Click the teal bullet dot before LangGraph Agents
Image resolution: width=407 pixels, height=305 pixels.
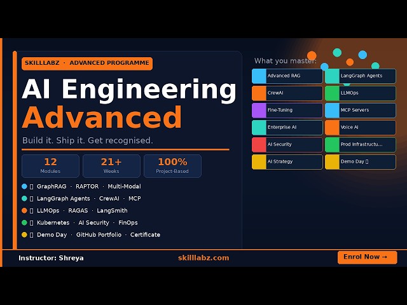point(24,198)
